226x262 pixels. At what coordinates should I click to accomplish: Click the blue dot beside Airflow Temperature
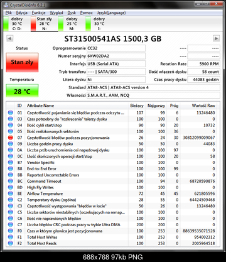[10, 194]
